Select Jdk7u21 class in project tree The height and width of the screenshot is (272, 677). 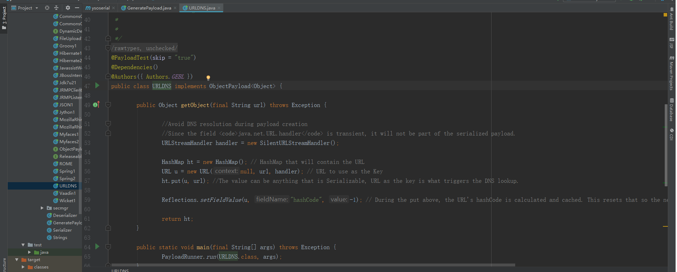tap(67, 82)
